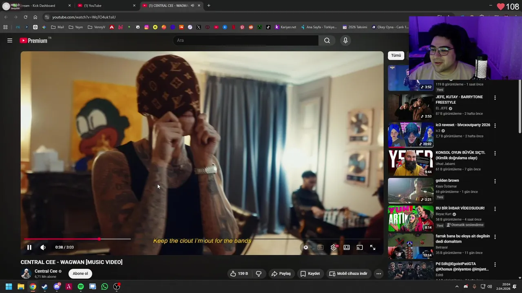This screenshot has width=522, height=293.
Task: Open the Chrome apps grid icon
Action: pos(5,27)
